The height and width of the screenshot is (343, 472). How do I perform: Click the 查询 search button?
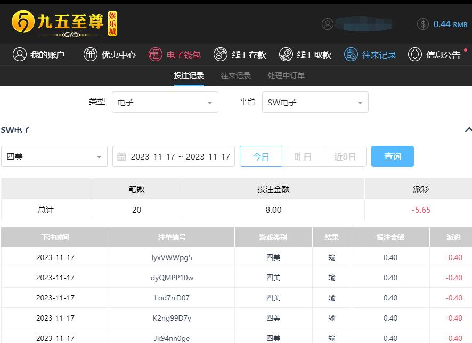393,156
